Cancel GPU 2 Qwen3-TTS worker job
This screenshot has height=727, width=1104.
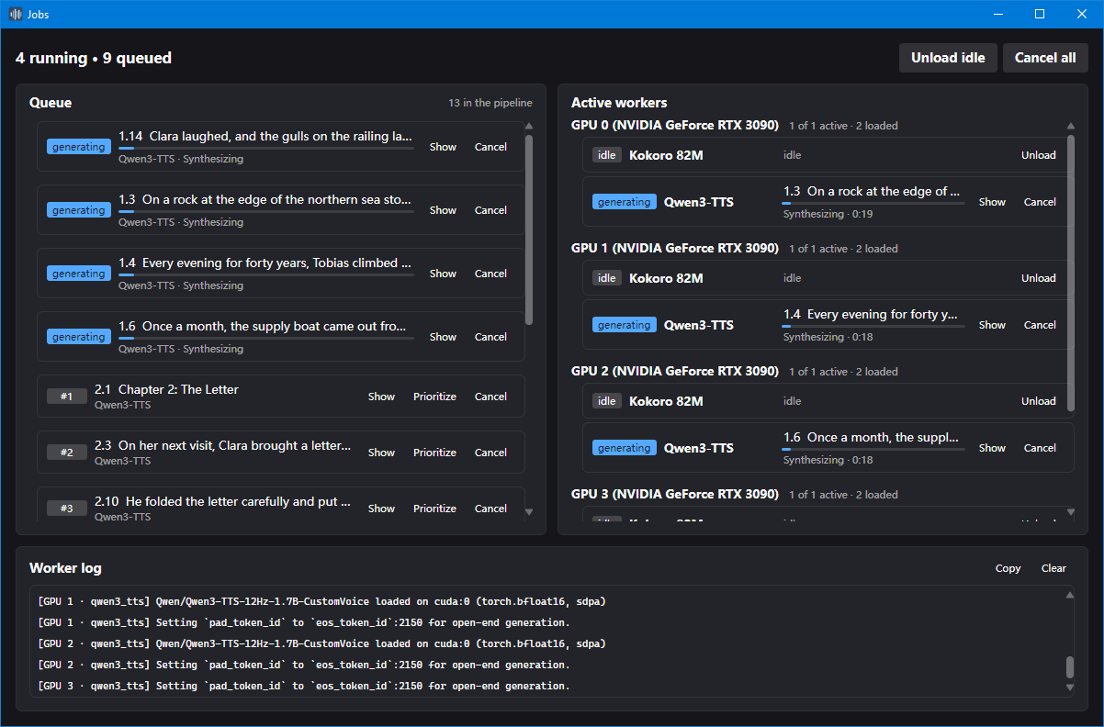(1040, 448)
